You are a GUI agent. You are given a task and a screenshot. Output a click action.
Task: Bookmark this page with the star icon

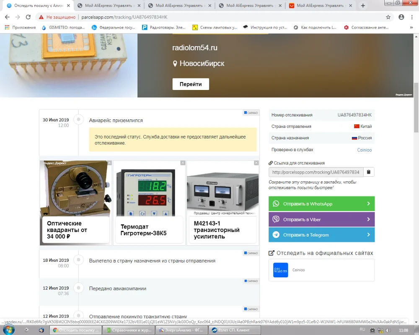388,17
